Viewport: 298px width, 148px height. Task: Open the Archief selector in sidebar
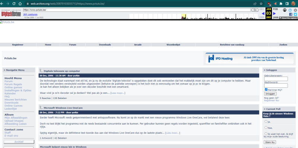tap(19, 142)
